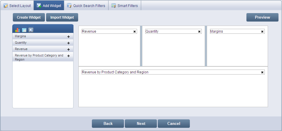Viewport: 282px width, 131px height.
Task: Select the bar chart widget type icon
Action: tap(17, 30)
